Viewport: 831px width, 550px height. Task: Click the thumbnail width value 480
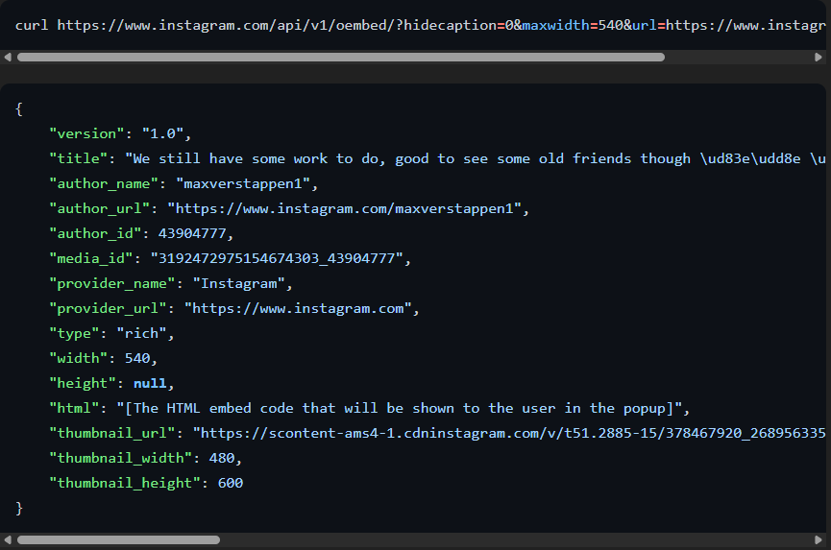tap(222, 458)
